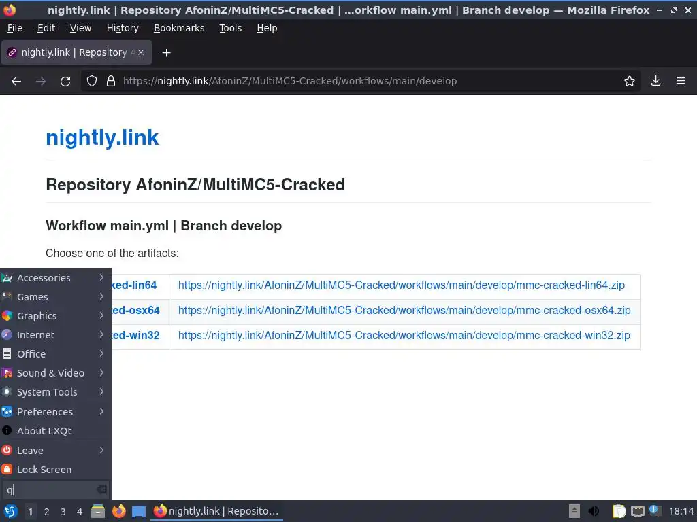697x522 pixels.
Task: Click the nightly.link Firefox taskbar entry
Action: 216,511
